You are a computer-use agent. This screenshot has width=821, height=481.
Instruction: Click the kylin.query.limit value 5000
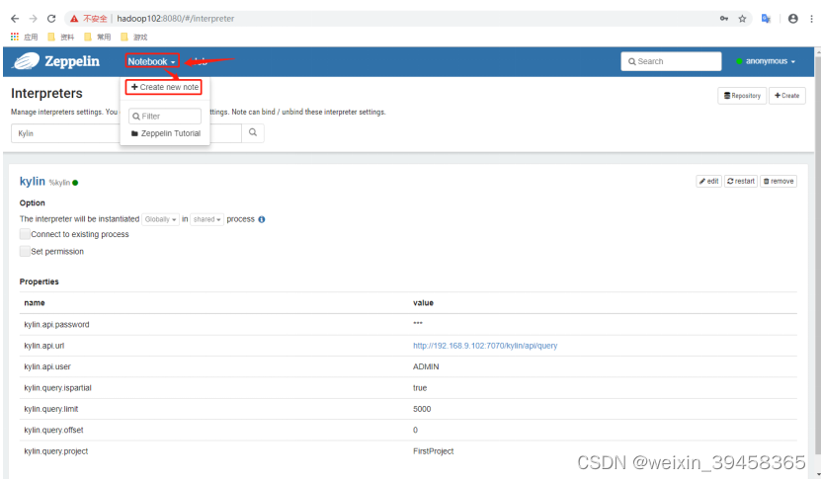tap(422, 409)
